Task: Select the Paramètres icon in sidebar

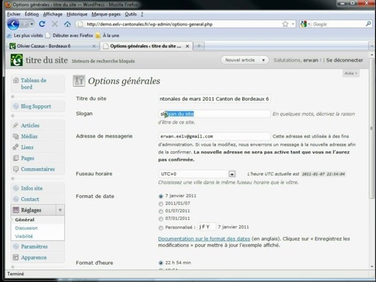Action: (x=16, y=246)
